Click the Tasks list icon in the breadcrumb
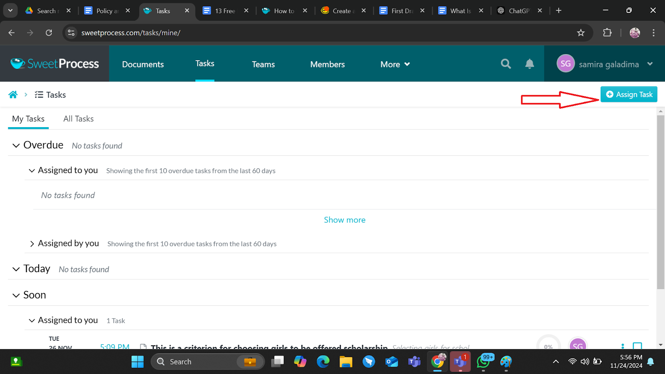The image size is (665, 374). coord(39,95)
